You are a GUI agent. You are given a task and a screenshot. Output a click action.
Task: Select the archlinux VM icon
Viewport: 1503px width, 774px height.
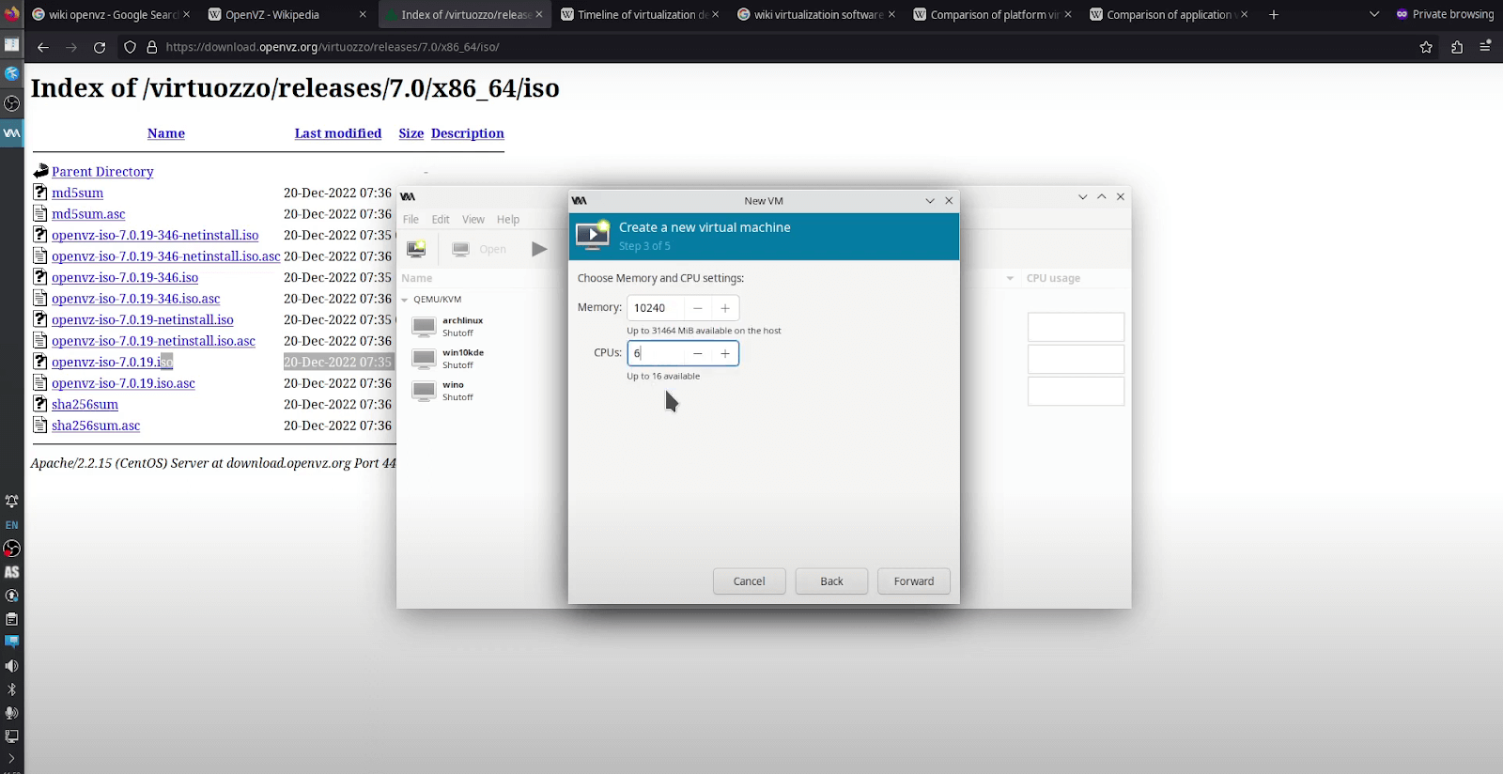tap(424, 327)
